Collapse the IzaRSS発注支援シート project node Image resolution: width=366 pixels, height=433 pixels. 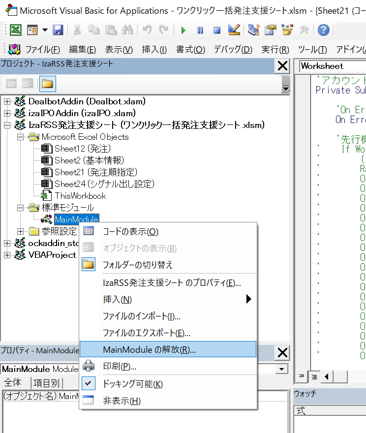[7, 125]
